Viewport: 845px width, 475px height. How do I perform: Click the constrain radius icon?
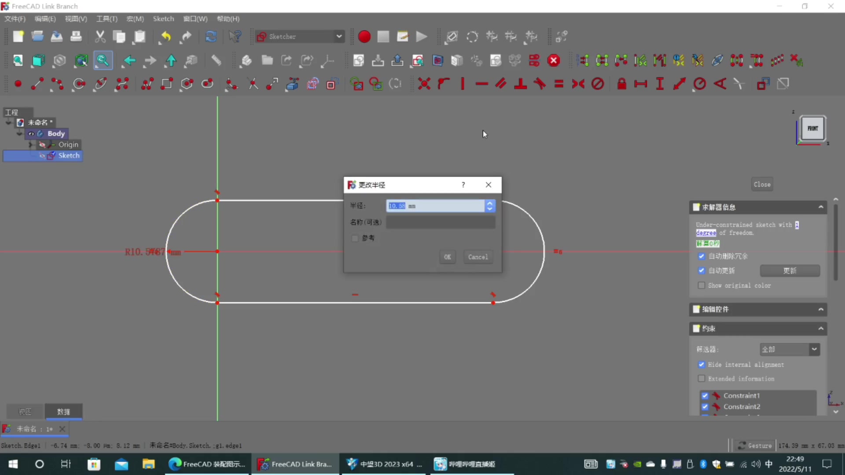click(x=699, y=84)
